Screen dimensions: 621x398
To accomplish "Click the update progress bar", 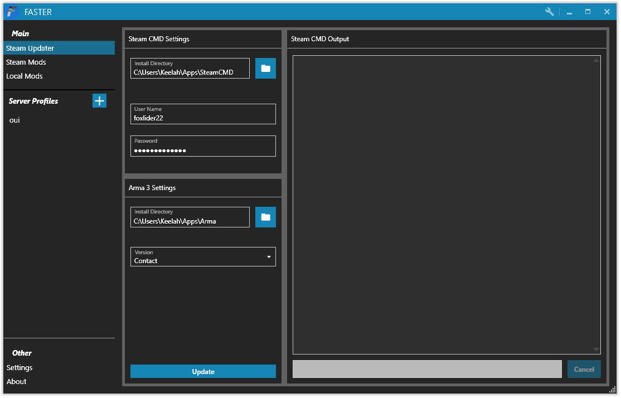I will click(427, 369).
